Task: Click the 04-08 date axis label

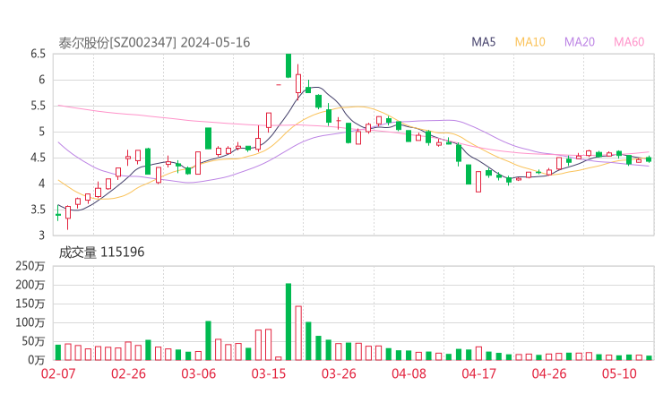Action: (409, 373)
